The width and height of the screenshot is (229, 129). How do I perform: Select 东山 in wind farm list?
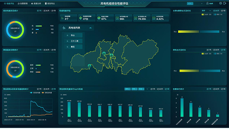pyautogui.click(x=73, y=35)
